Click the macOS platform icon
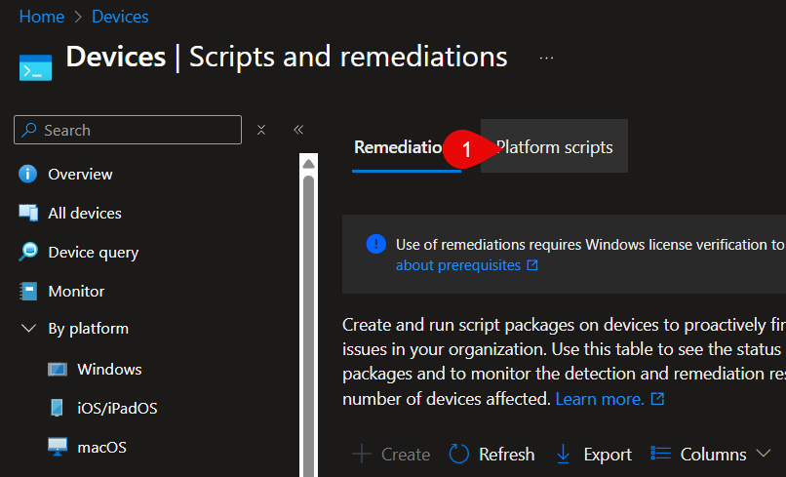Viewport: 786px width, 477px height. tap(58, 448)
